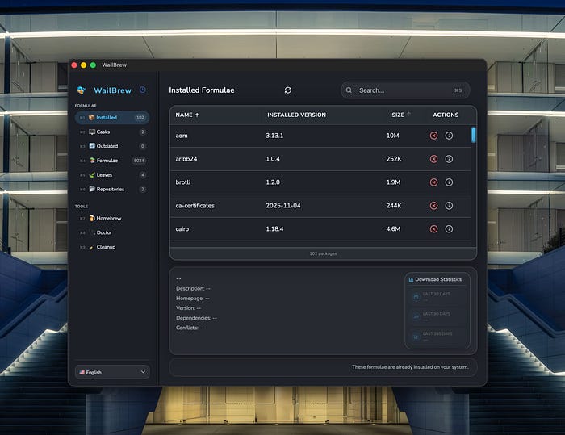Screen dimensions: 565x435
Task: Focus the Search input field
Action: pos(405,90)
